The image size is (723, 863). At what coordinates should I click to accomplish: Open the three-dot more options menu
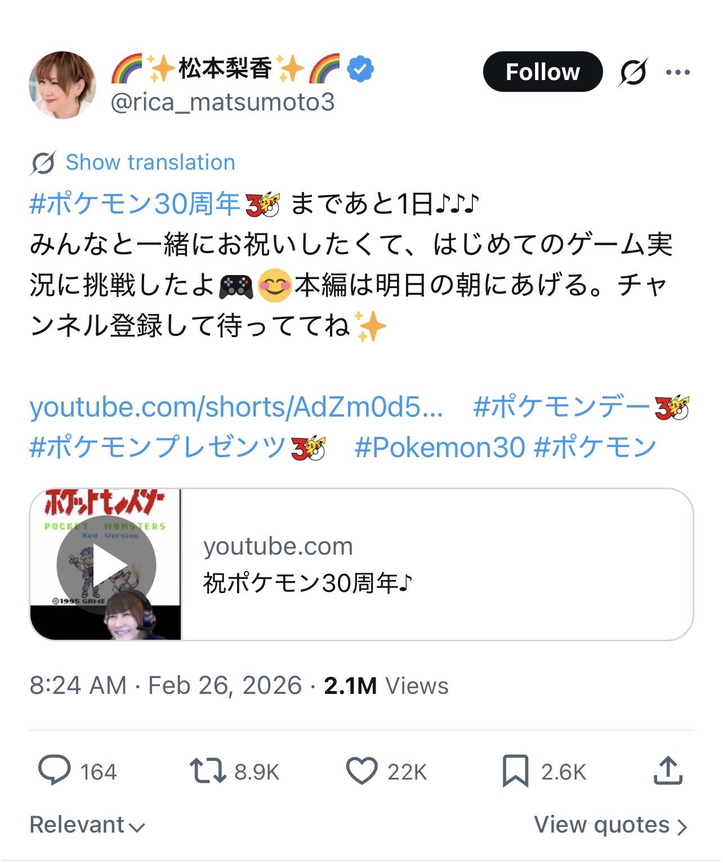[x=677, y=72]
